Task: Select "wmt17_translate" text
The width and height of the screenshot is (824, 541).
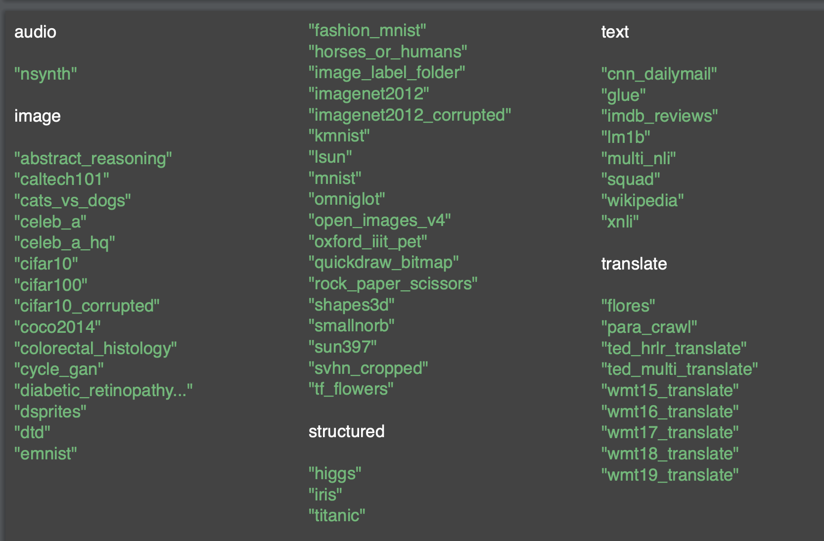Action: (670, 433)
